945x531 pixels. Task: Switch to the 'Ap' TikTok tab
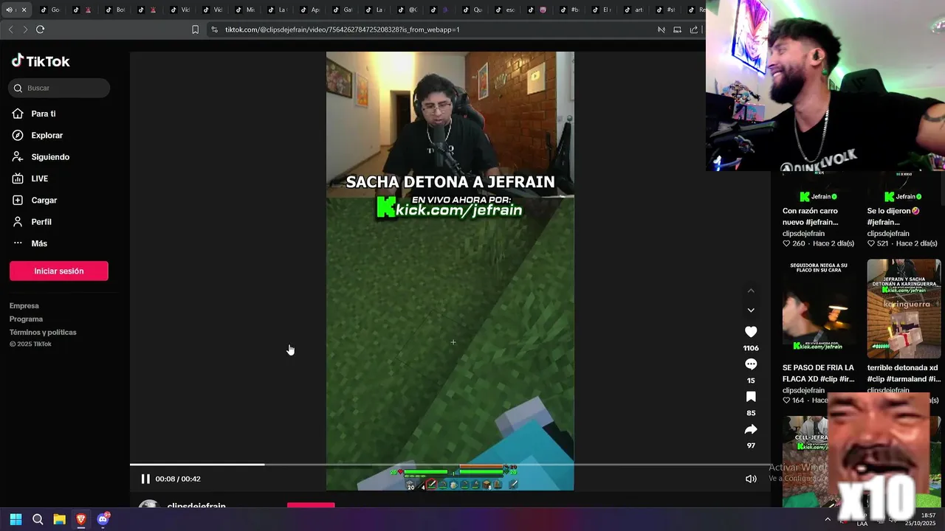[x=310, y=10]
